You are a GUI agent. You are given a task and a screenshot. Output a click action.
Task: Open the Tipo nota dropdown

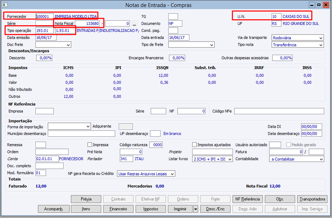297,45
